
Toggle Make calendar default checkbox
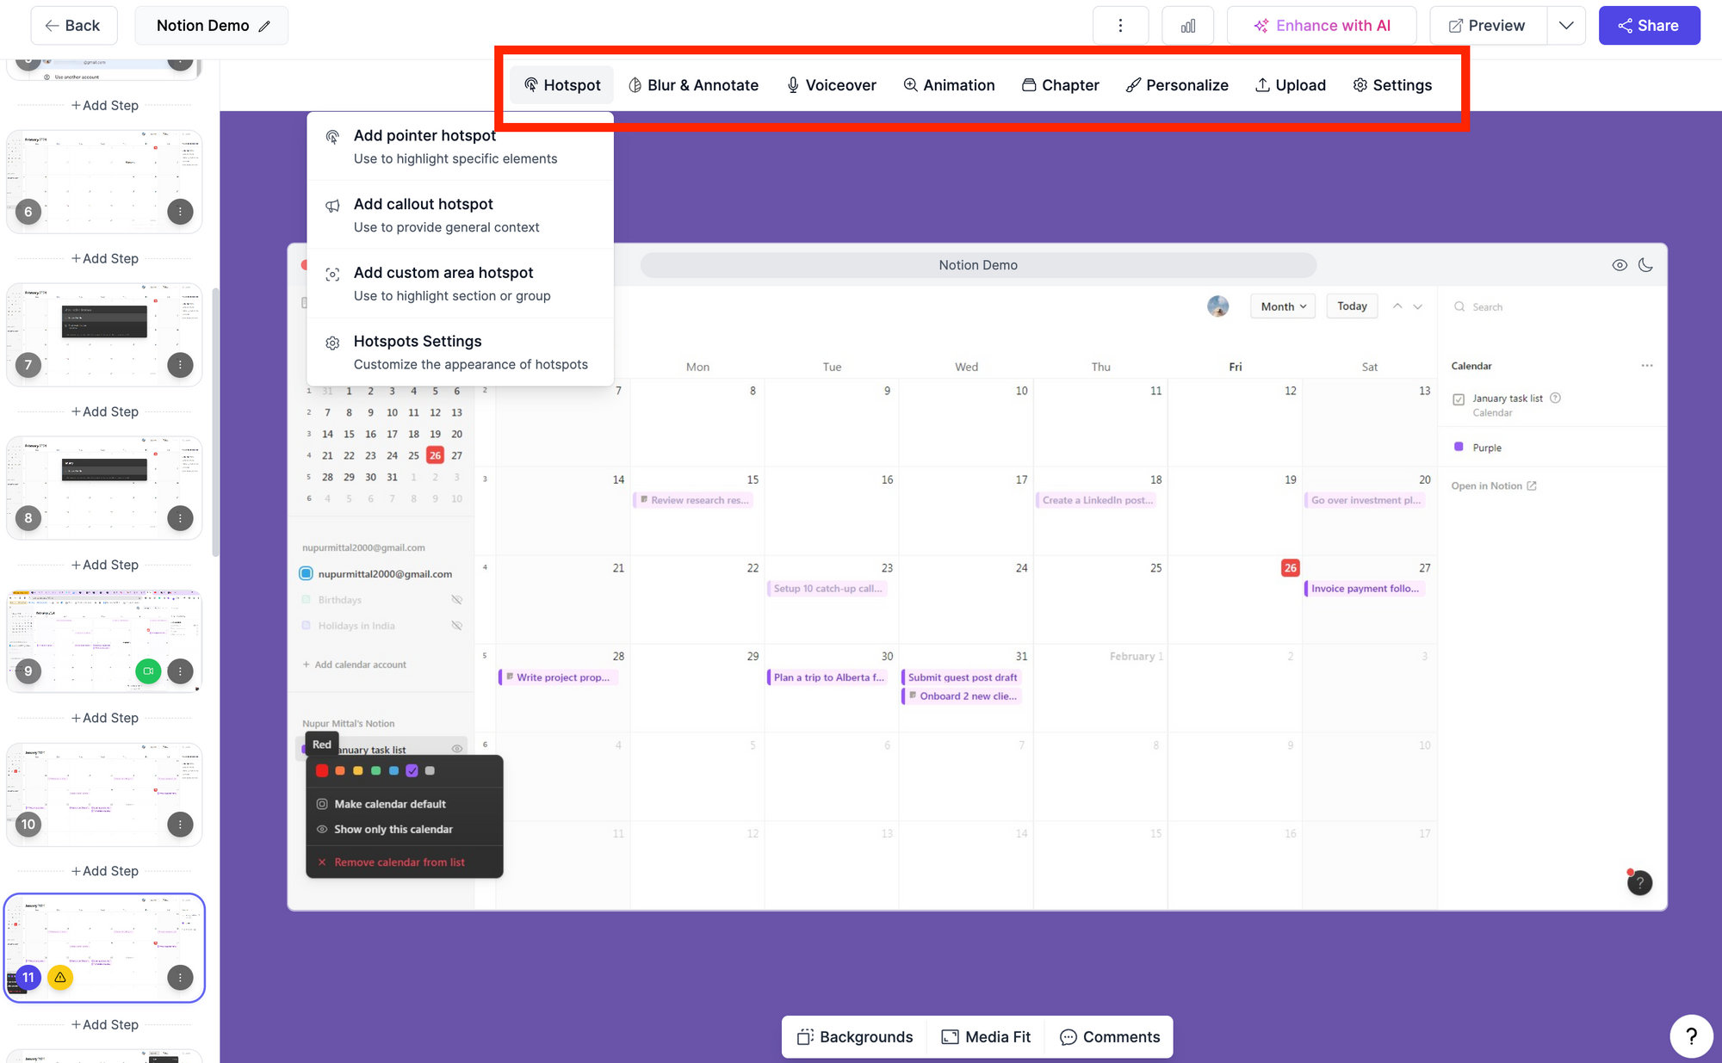(322, 803)
